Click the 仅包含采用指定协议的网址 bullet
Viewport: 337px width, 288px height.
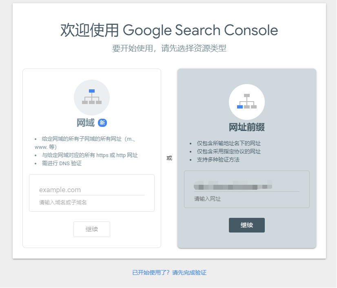pyautogui.click(x=228, y=151)
